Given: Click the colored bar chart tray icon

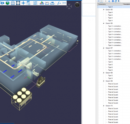Looking at the screenshot, I should coord(42,3).
